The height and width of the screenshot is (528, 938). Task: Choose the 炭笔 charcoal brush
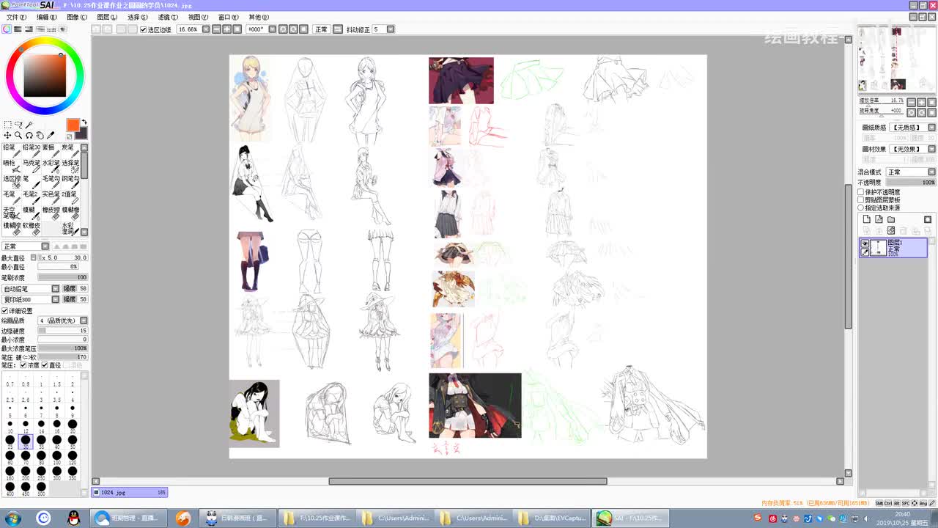[x=70, y=151]
